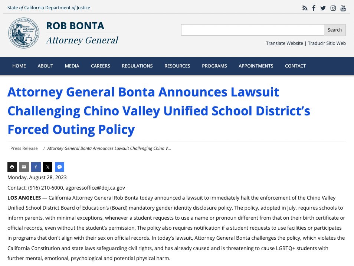Click the print share button

point(12,167)
